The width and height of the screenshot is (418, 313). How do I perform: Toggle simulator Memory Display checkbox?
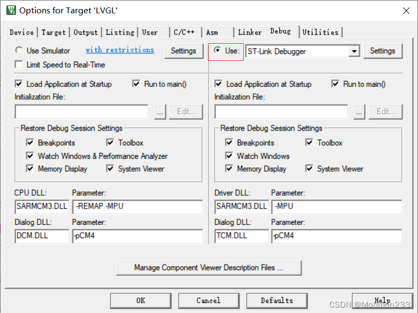pos(30,168)
